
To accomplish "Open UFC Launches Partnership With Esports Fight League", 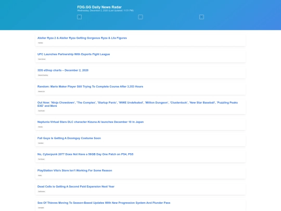I will pyautogui.click(x=73, y=54).
